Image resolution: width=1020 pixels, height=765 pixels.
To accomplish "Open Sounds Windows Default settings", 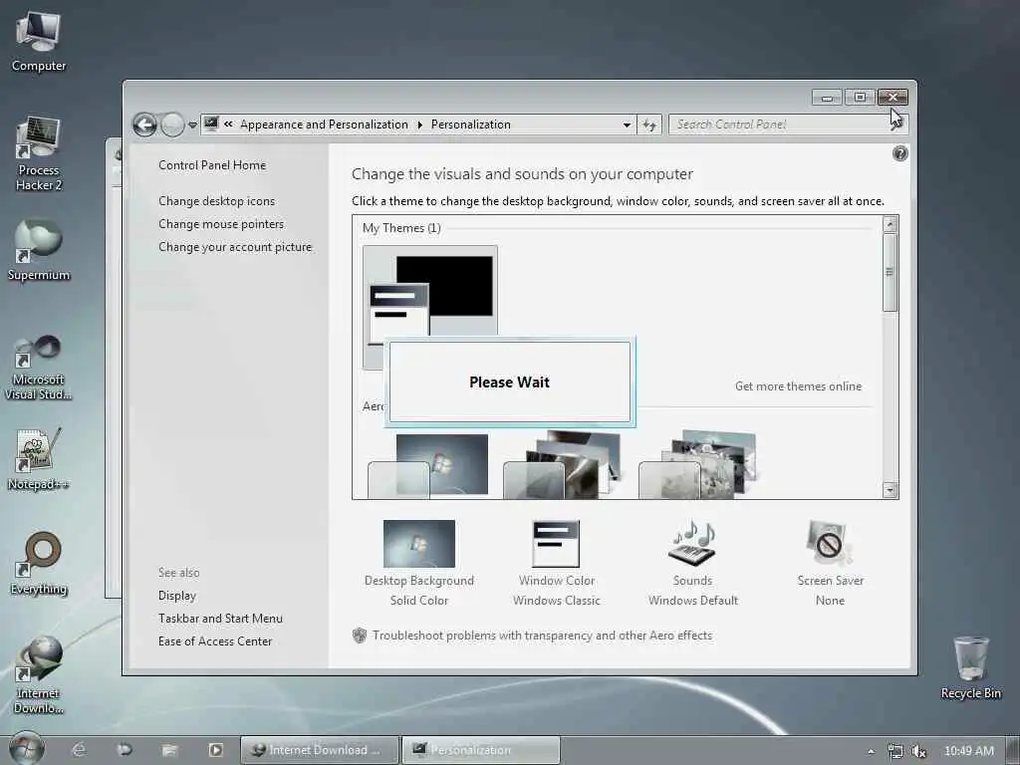I will click(693, 564).
